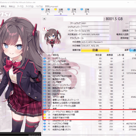This screenshot has height=136, width=136.
Task: Click blue status icon for attribute 01
Action: 45,58
